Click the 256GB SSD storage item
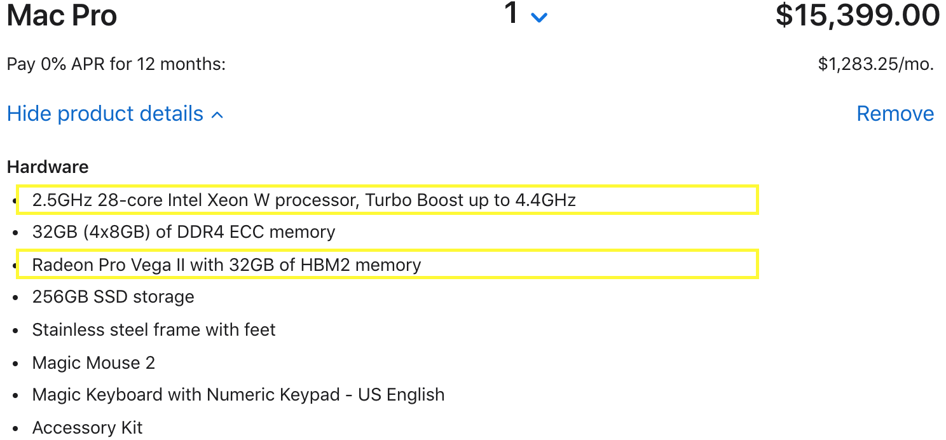 (113, 297)
